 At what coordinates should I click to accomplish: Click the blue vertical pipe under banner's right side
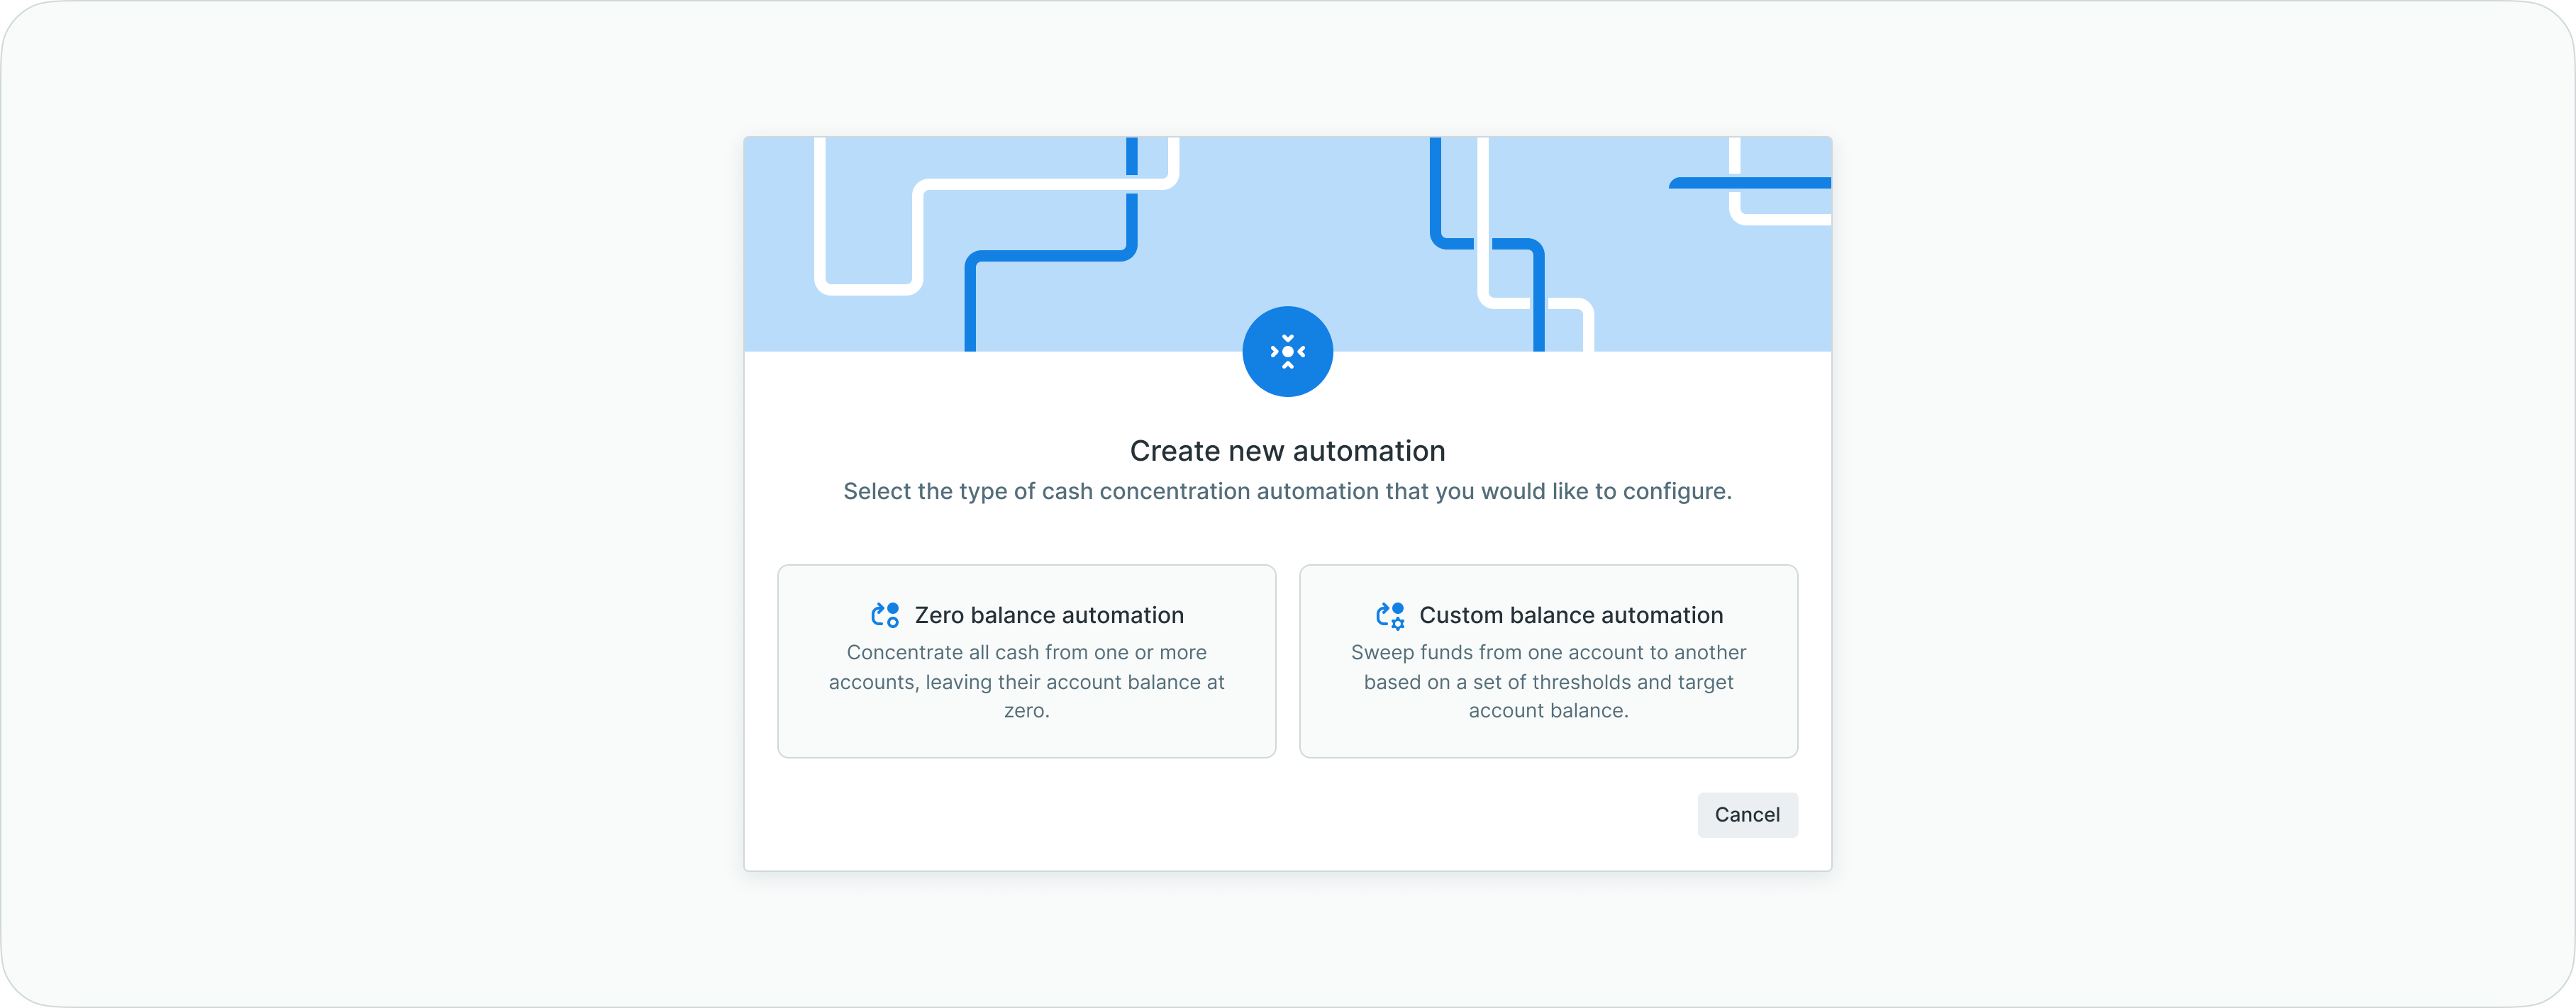point(1539,310)
